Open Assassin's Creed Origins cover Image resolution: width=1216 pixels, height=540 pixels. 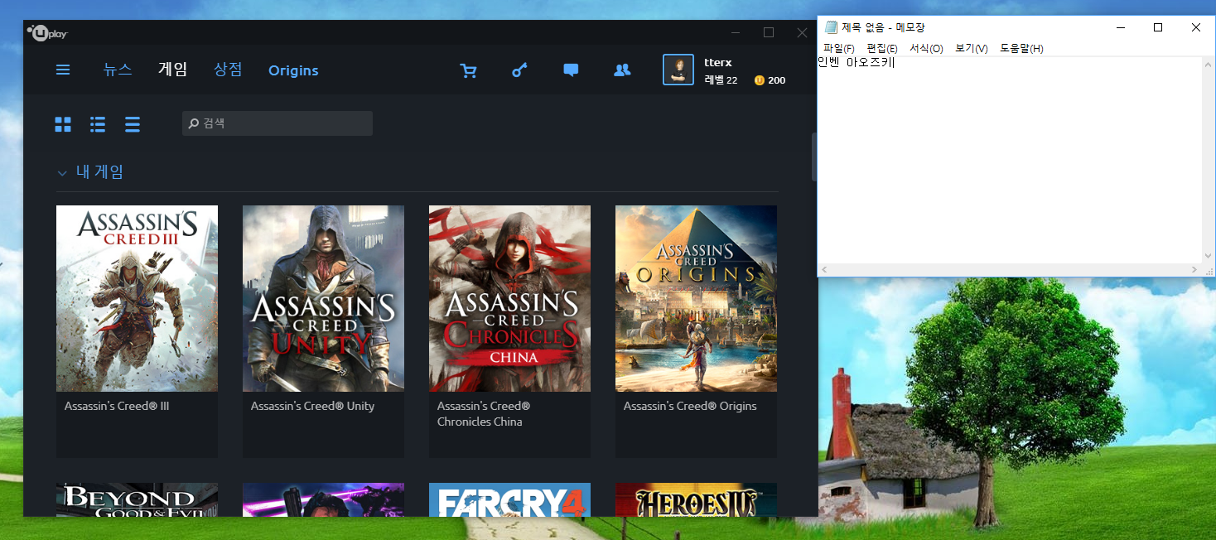[x=696, y=298]
